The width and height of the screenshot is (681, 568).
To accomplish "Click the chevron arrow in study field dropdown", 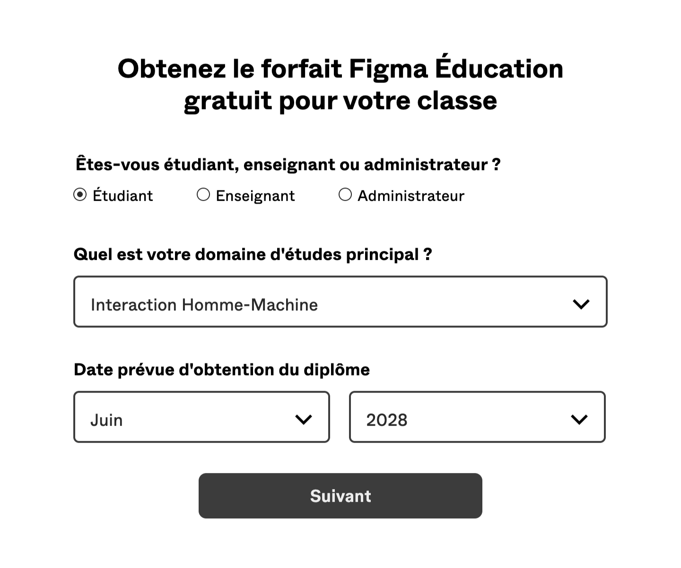I will (581, 304).
